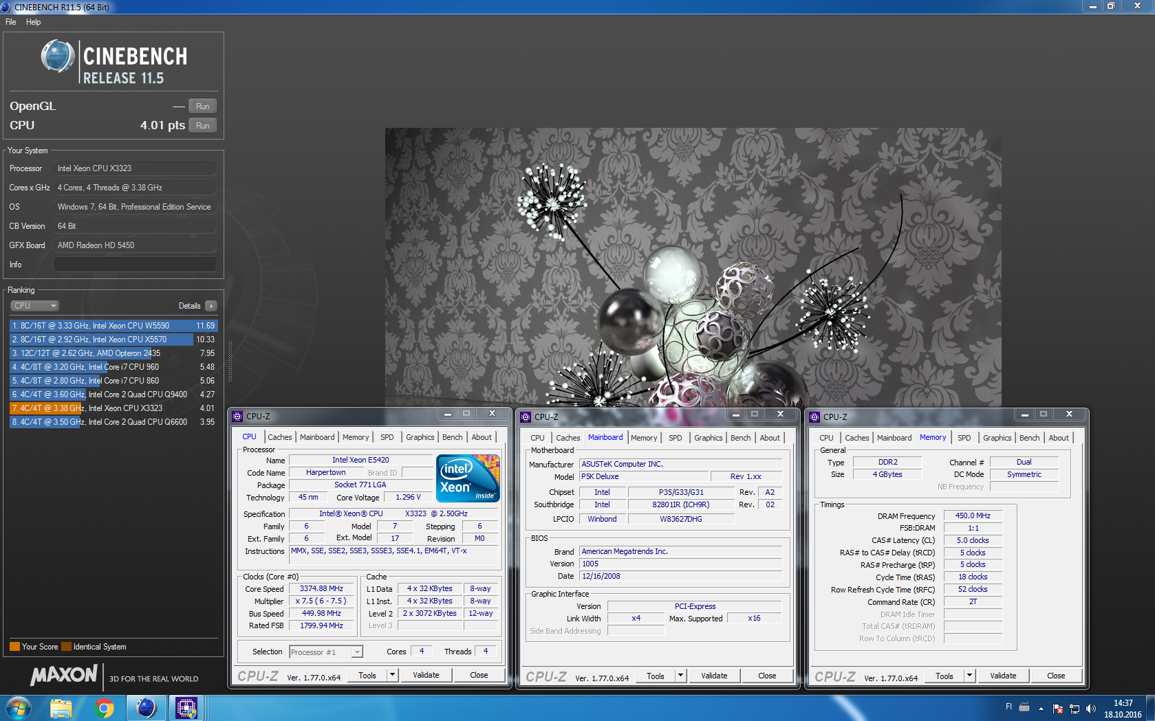The height and width of the screenshot is (721, 1155).
Task: Click the Processor field Intel Xeon CPU X3323
Action: (x=136, y=168)
